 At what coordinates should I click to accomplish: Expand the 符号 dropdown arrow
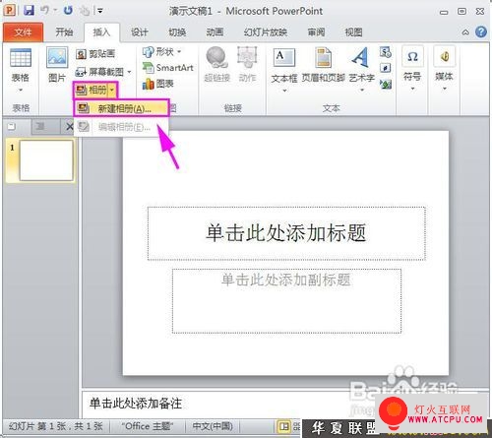[412, 89]
